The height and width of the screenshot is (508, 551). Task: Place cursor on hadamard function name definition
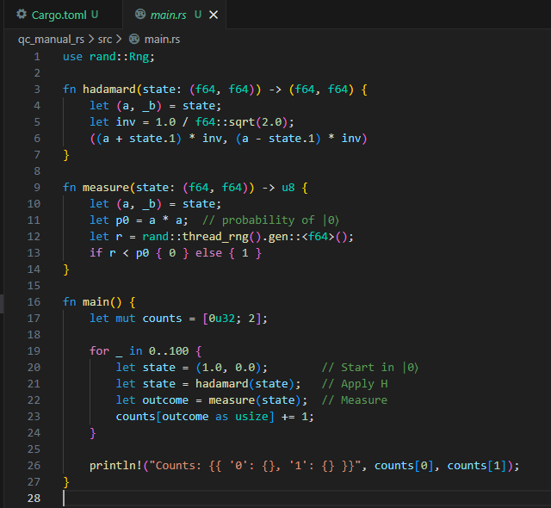(113, 90)
